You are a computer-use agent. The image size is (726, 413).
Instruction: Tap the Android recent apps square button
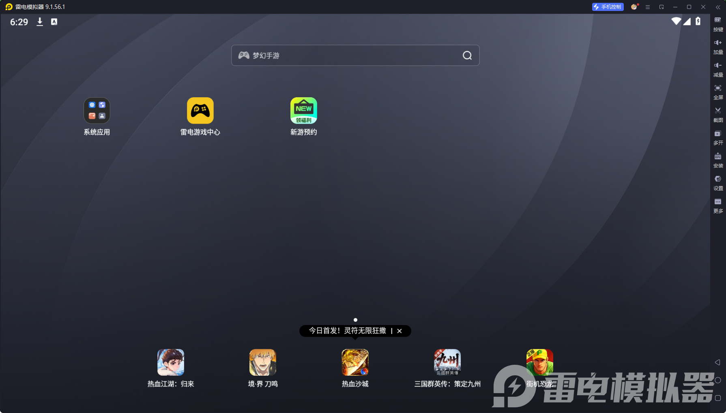[718, 398]
